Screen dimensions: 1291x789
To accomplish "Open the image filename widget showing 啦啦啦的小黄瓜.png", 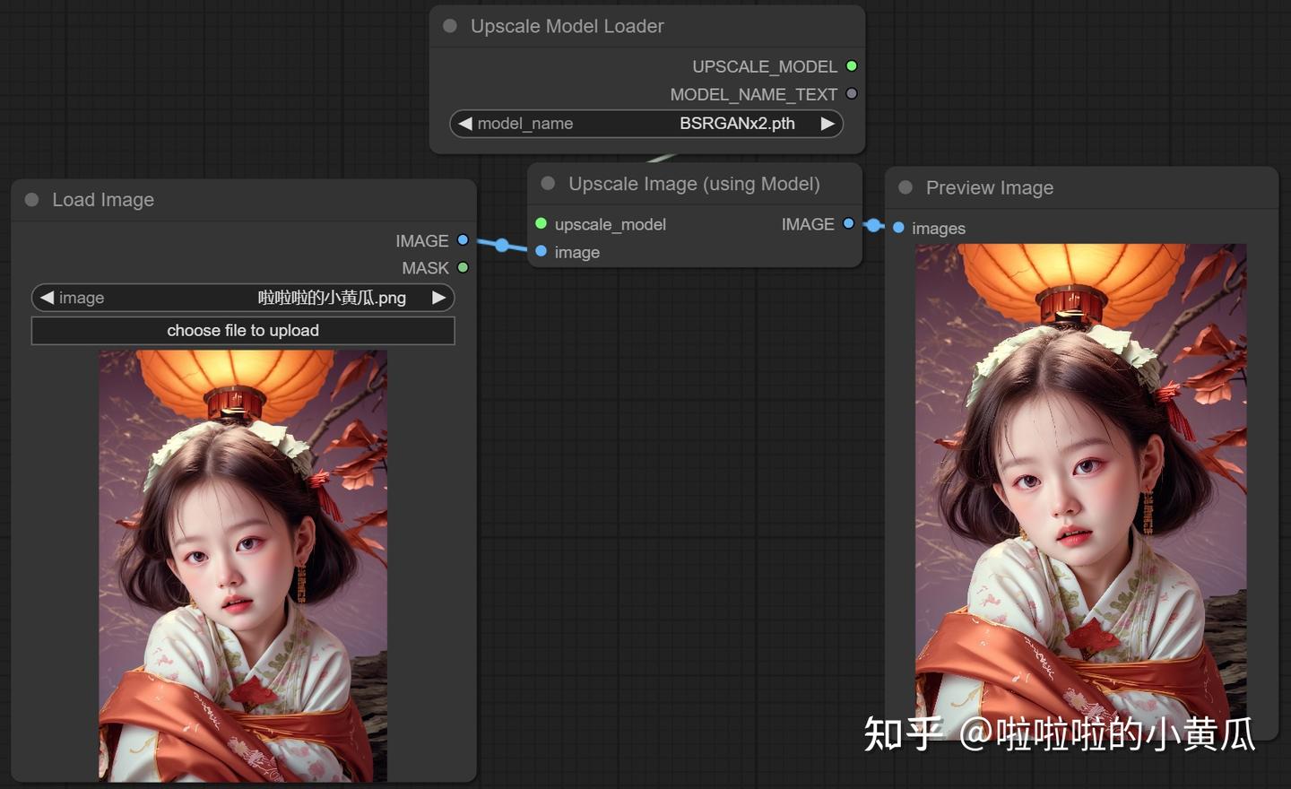I will [243, 298].
